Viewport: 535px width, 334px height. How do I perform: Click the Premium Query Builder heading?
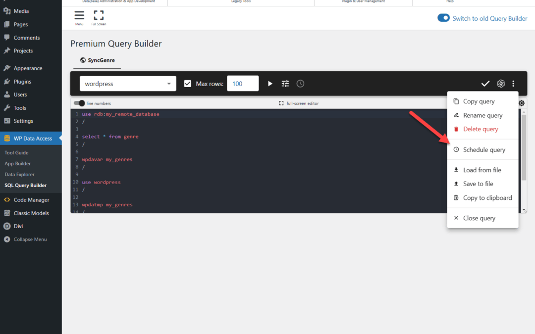[116, 44]
